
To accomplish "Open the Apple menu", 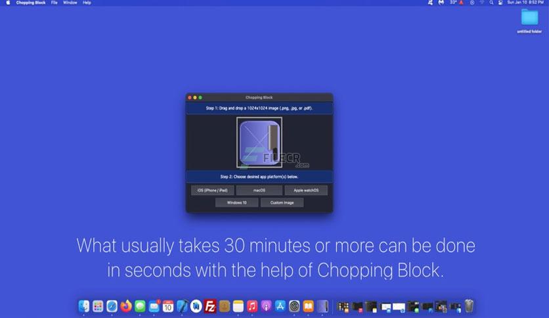I will click(8, 3).
